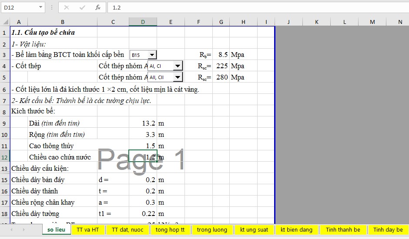The width and height of the screenshot is (409, 239).
Task: Click the Cancel X icon in formula bar
Action: tap(67, 7)
